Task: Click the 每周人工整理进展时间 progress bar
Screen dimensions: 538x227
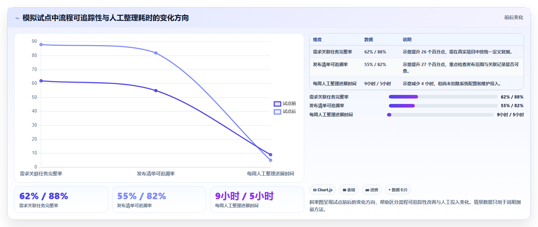Action: pos(440,115)
